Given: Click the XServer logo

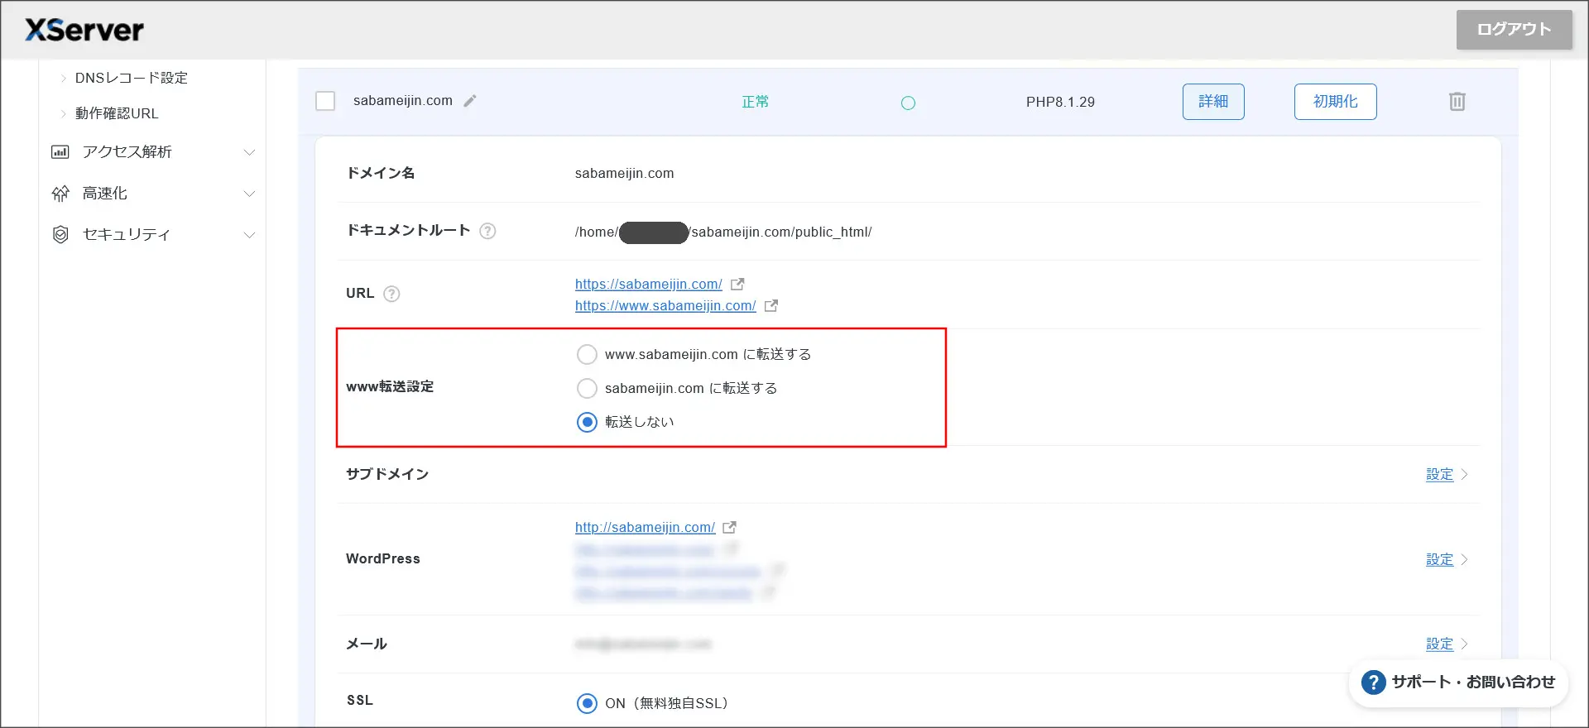Looking at the screenshot, I should point(84,30).
